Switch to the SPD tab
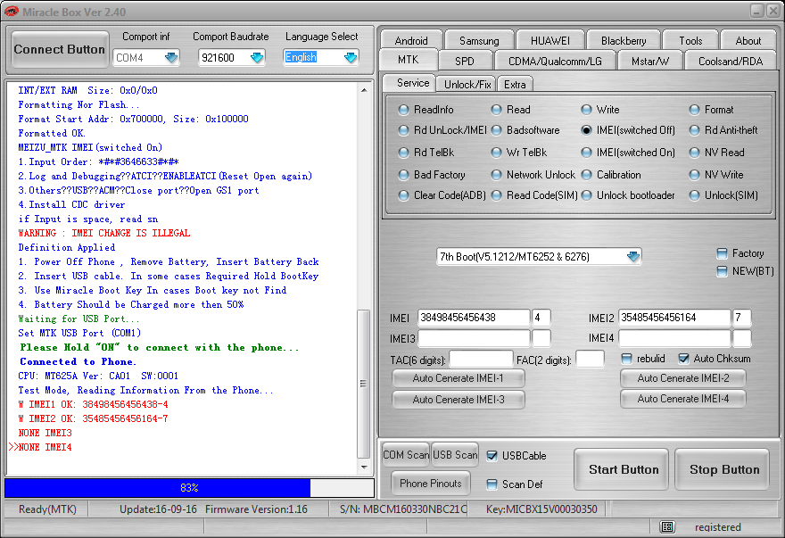Viewport: 785px width, 538px height. [x=465, y=61]
